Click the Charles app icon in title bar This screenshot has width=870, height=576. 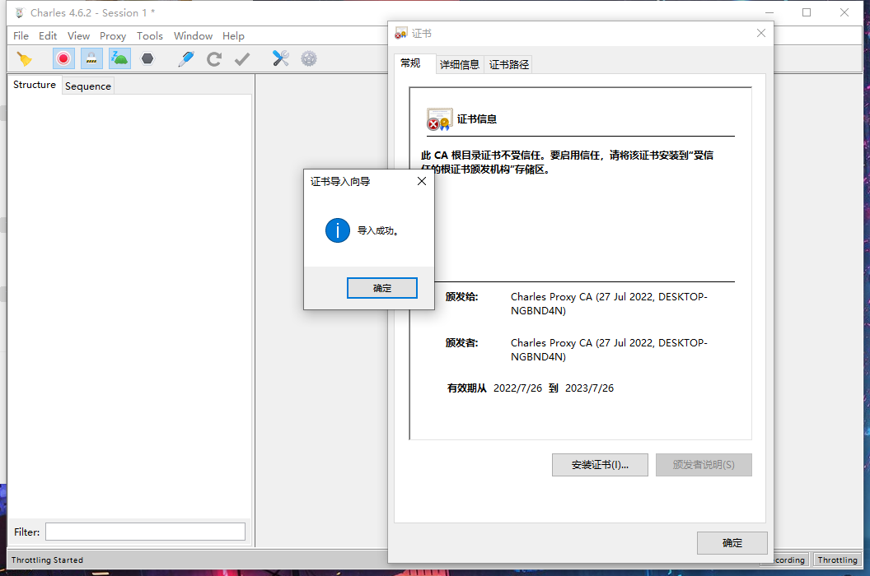(20, 12)
